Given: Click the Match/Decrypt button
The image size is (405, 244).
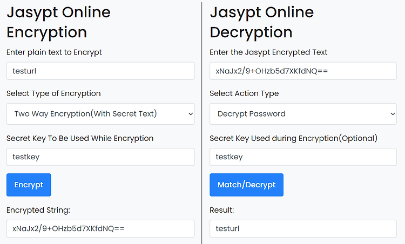Looking at the screenshot, I should (246, 185).
